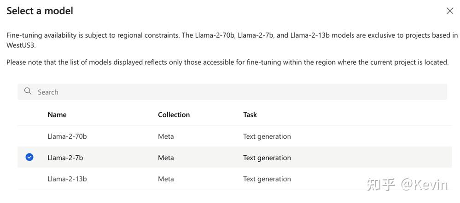This screenshot has height=203, width=460.
Task: Sort by the Name column header
Action: (57, 115)
